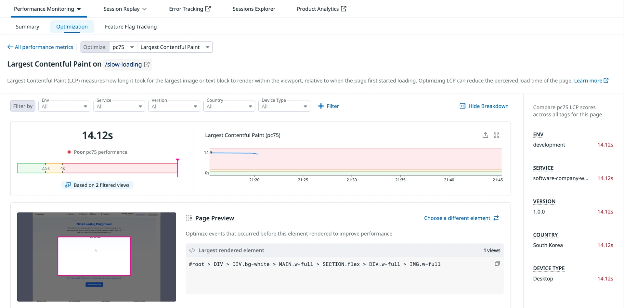Hide the Breakdown side panel
624x308 pixels.
(x=484, y=106)
